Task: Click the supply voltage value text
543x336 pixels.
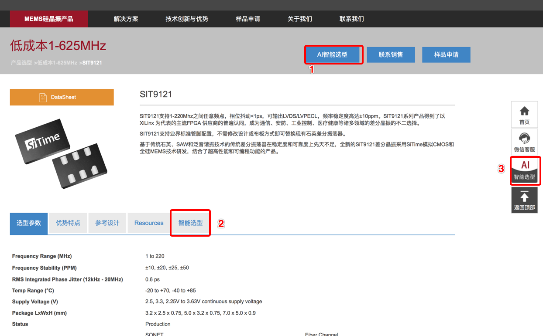Action: 204,302
